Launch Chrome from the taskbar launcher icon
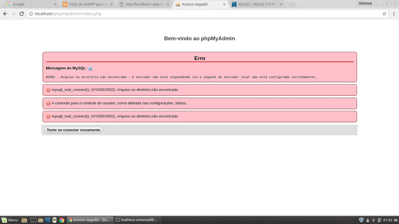 [62, 220]
